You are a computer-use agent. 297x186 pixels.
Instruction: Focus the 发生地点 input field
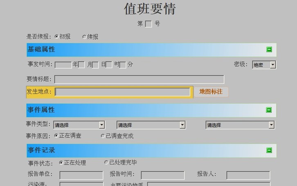[123, 92]
